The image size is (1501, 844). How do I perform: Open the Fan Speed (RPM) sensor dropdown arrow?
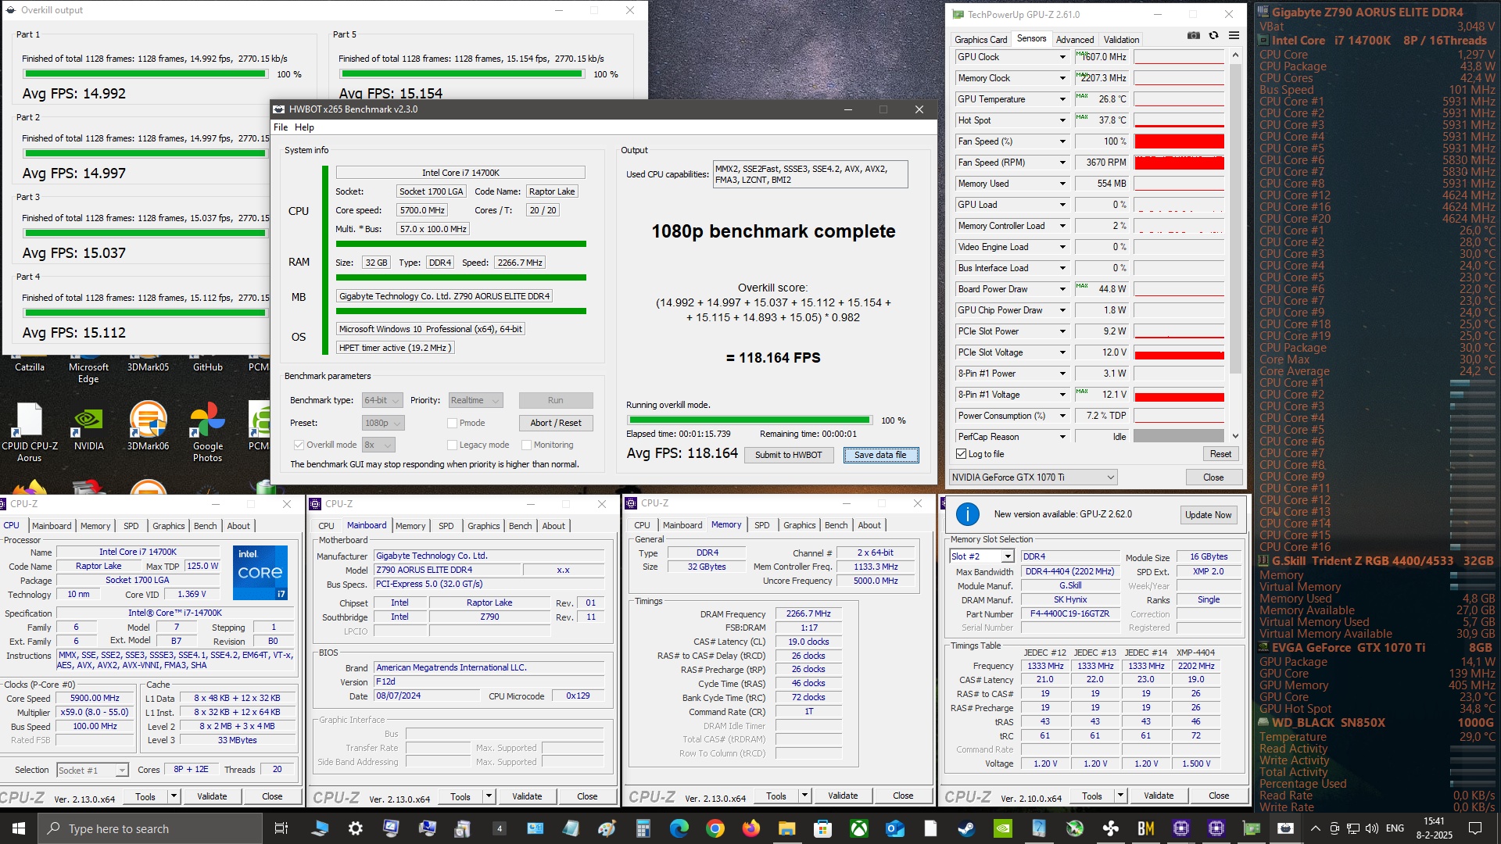pos(1062,163)
